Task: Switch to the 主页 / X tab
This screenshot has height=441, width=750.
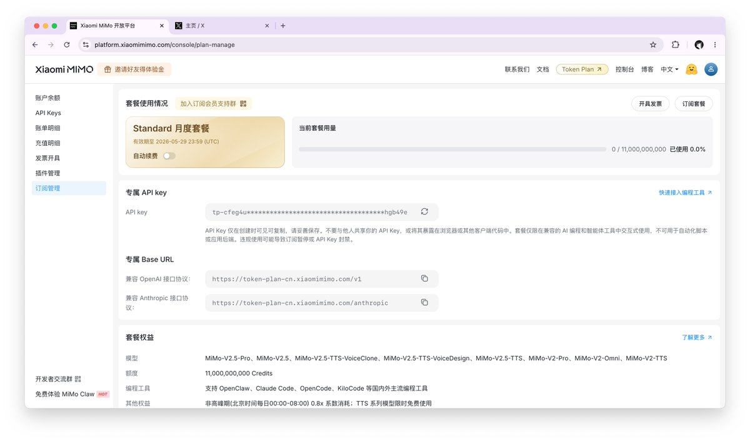Action: click(x=224, y=26)
